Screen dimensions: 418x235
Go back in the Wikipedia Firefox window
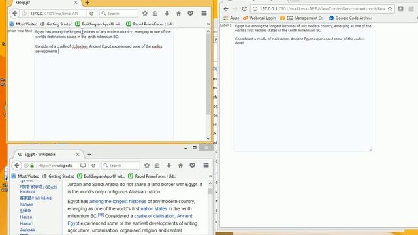(16, 165)
